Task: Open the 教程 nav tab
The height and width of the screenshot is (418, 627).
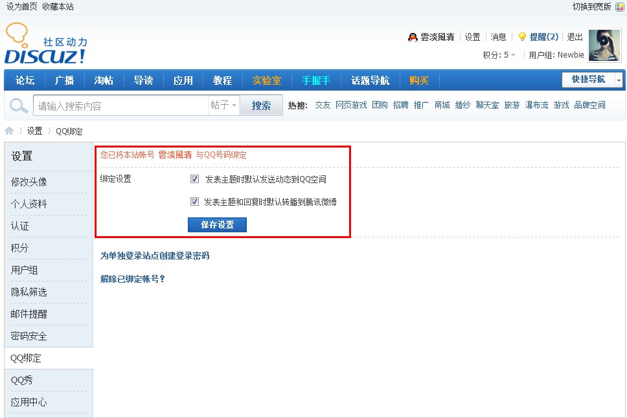Action: coord(222,80)
